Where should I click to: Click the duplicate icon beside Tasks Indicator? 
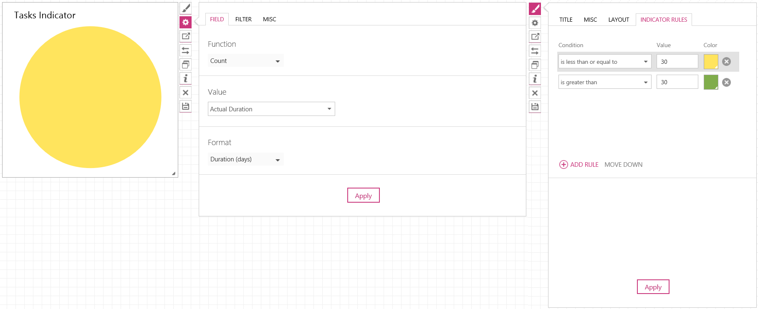pyautogui.click(x=186, y=64)
